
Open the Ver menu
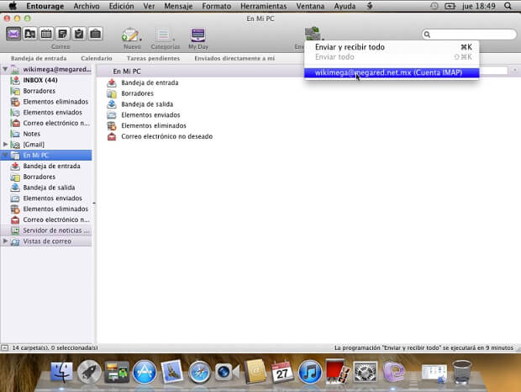pos(149,6)
